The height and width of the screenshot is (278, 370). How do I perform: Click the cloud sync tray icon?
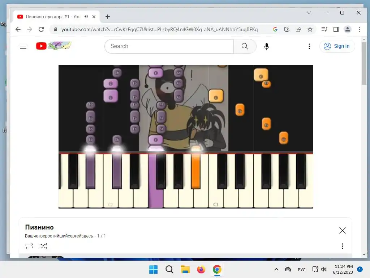click(288, 269)
